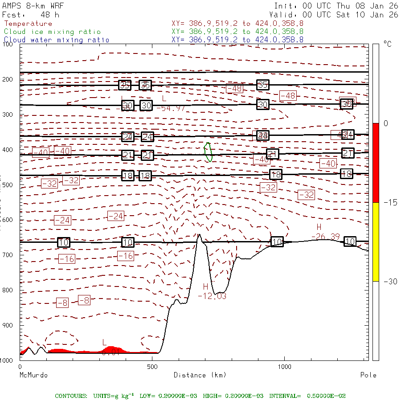The image size is (401, 401).
Task: Click the "Fcst: 48 h" forecast hour text
Action: 31,15
